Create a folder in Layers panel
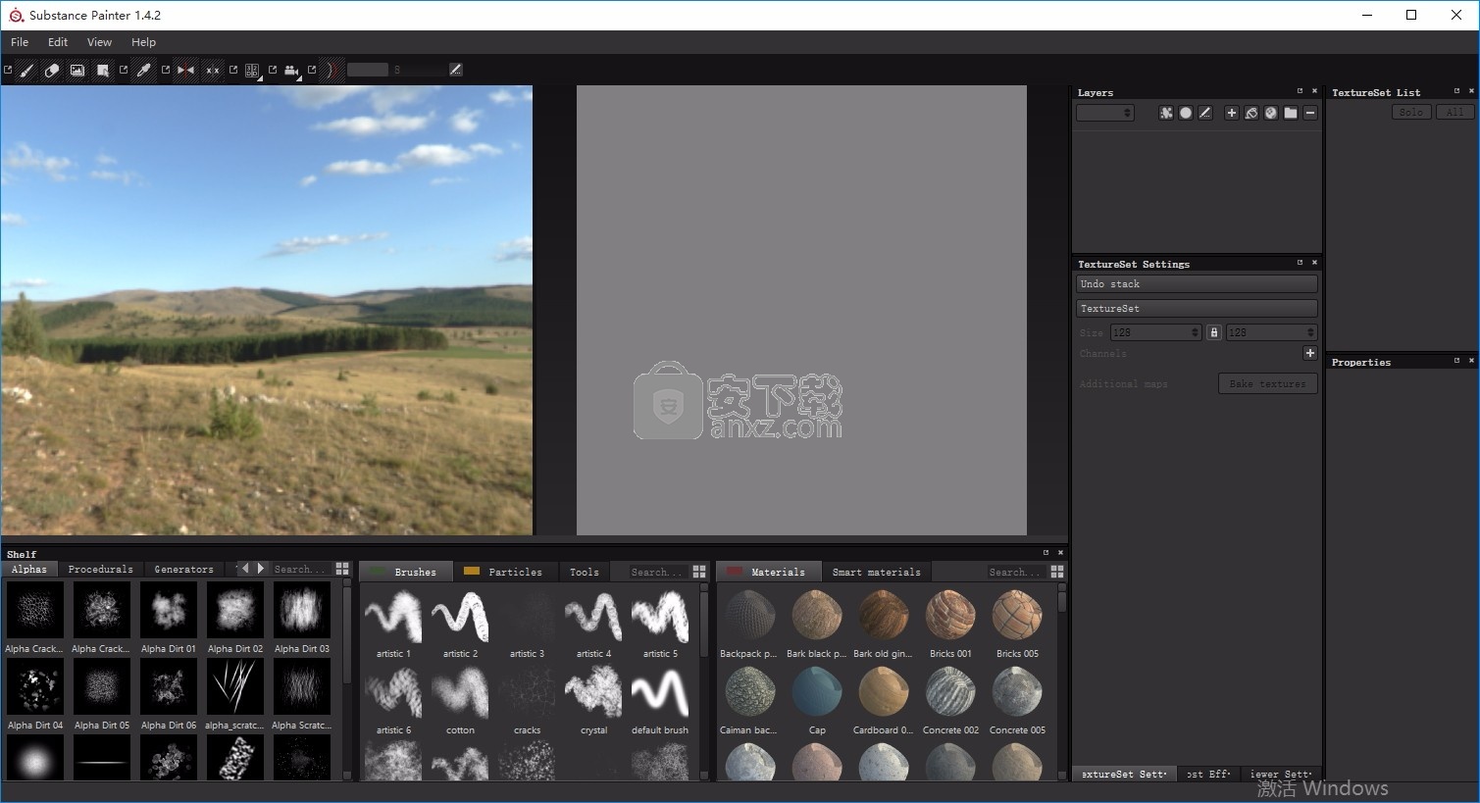 1291,113
